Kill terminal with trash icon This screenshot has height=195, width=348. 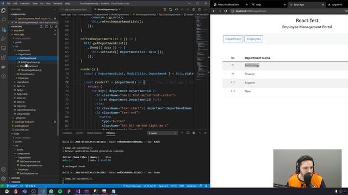[x=194, y=133]
